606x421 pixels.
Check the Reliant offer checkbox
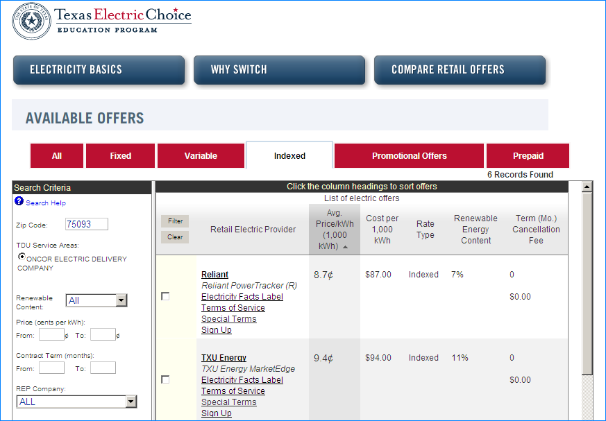[165, 296]
